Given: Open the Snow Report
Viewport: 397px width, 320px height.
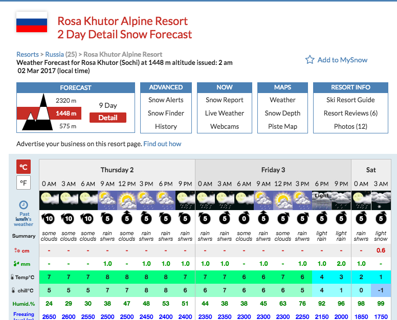Looking at the screenshot, I should point(224,100).
